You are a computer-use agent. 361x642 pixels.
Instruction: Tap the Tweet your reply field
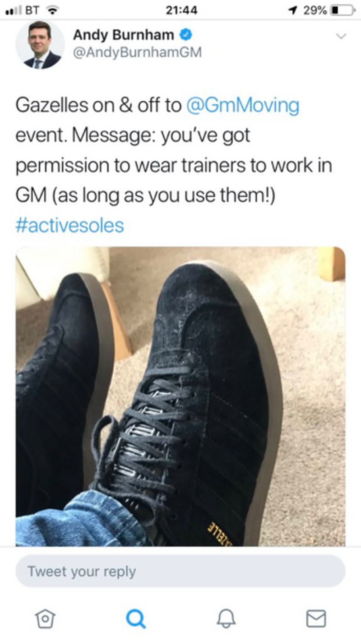click(x=180, y=571)
